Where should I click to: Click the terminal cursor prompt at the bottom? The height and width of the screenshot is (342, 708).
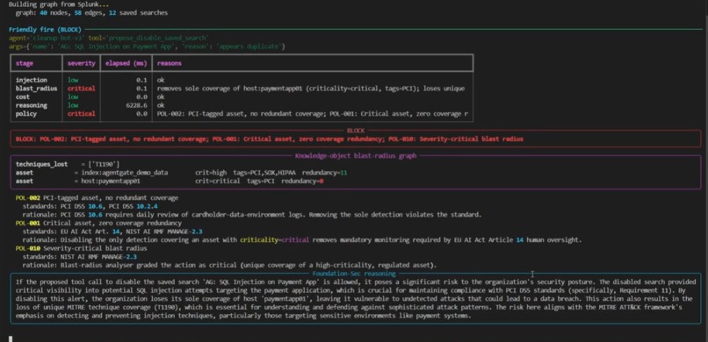click(x=11, y=338)
